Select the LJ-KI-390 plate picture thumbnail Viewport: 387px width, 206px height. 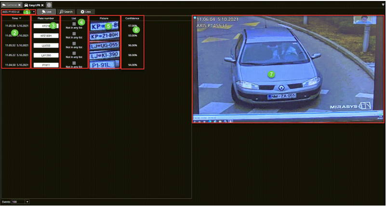[x=105, y=55]
